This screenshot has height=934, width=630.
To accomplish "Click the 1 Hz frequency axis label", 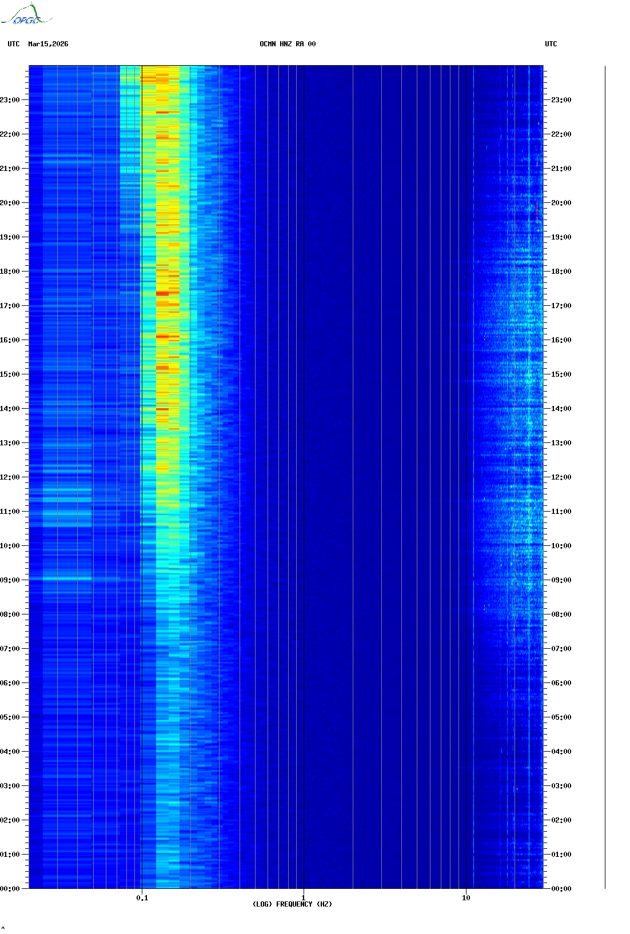I will [x=303, y=897].
